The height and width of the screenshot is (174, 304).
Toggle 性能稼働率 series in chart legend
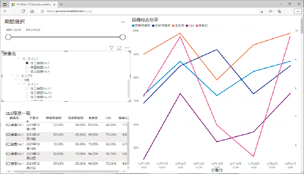161,26
